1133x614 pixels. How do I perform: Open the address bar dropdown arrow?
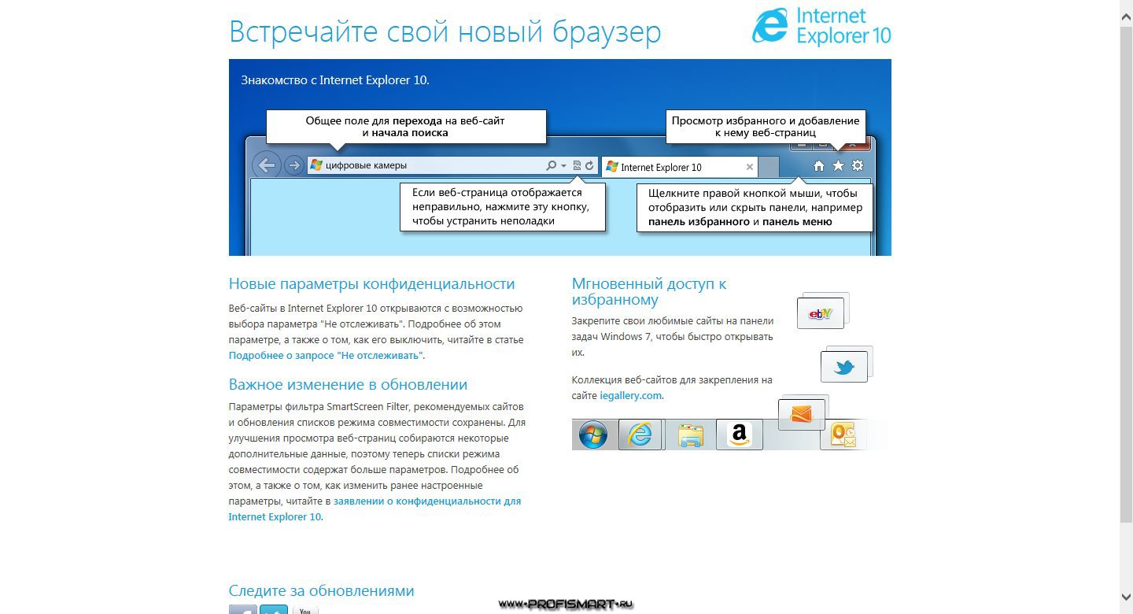tap(563, 166)
